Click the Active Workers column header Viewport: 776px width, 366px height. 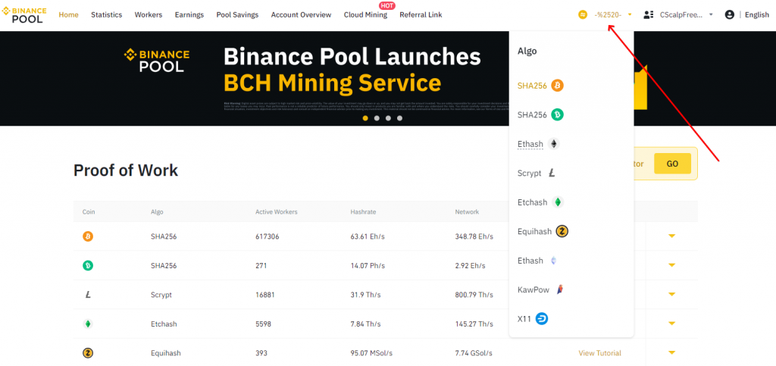coord(276,211)
